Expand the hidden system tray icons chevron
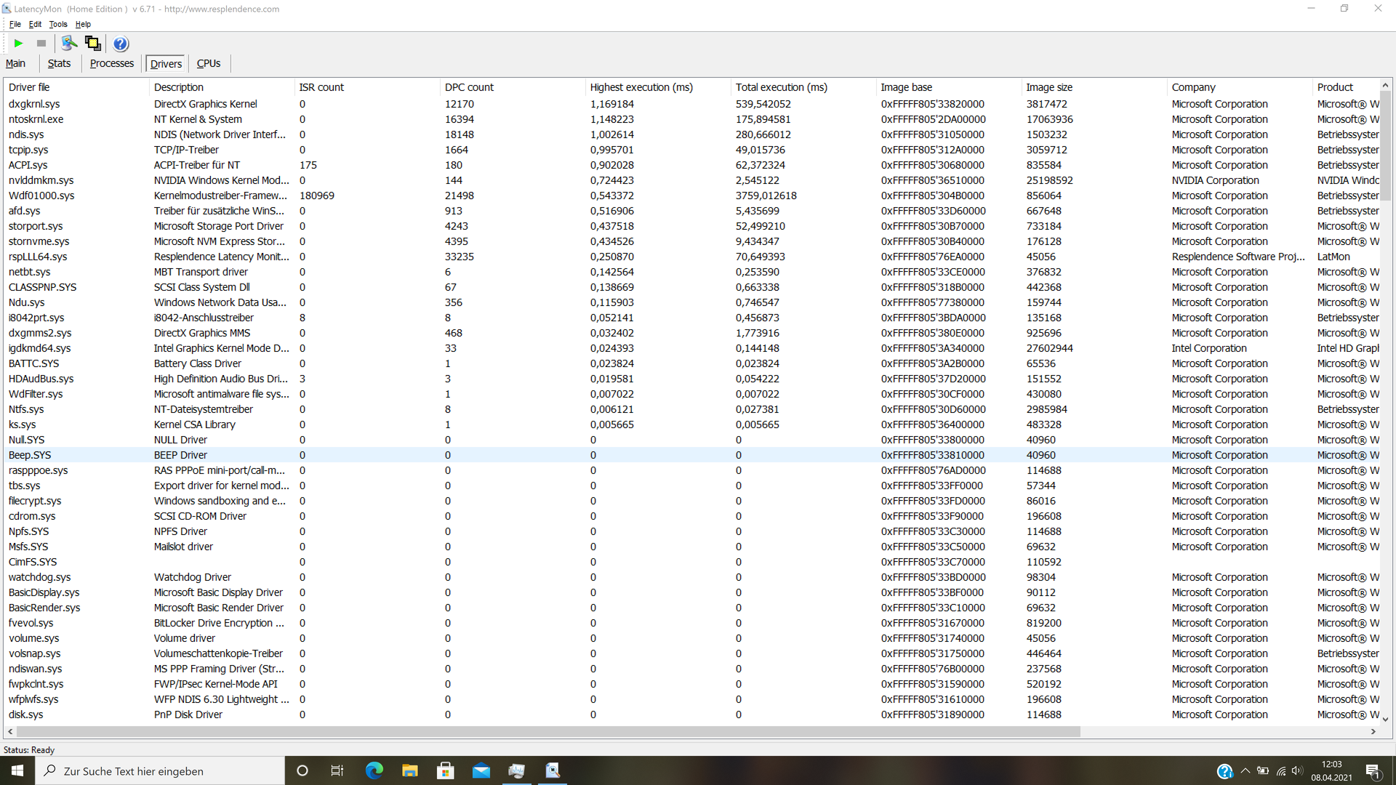The height and width of the screenshot is (785, 1396). (1245, 771)
